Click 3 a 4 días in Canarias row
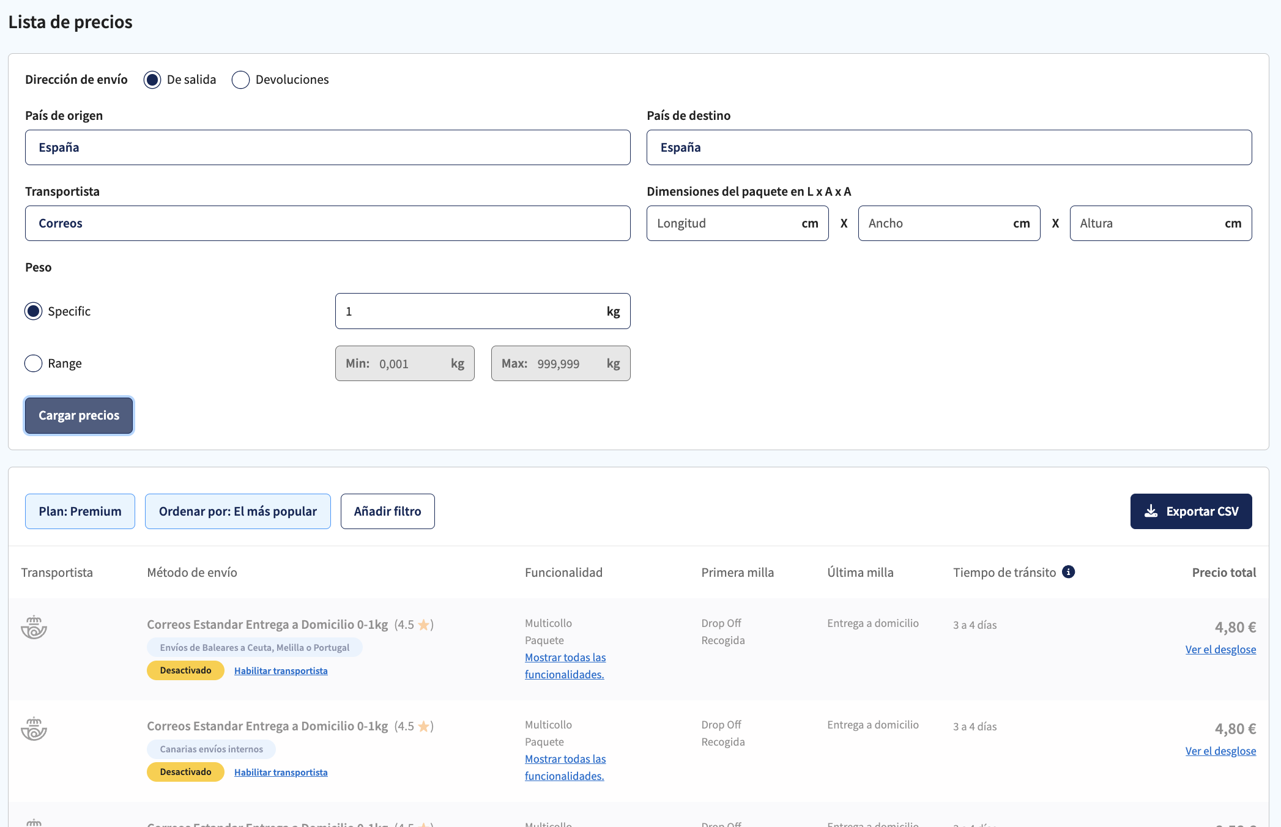 [975, 727]
